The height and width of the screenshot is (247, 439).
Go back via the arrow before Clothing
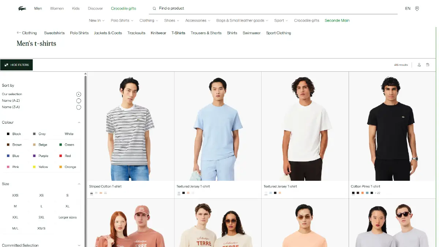[19, 33]
